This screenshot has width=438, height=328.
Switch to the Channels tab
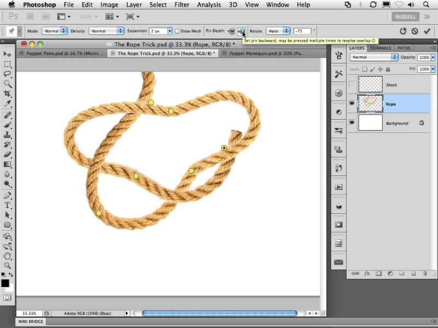380,48
